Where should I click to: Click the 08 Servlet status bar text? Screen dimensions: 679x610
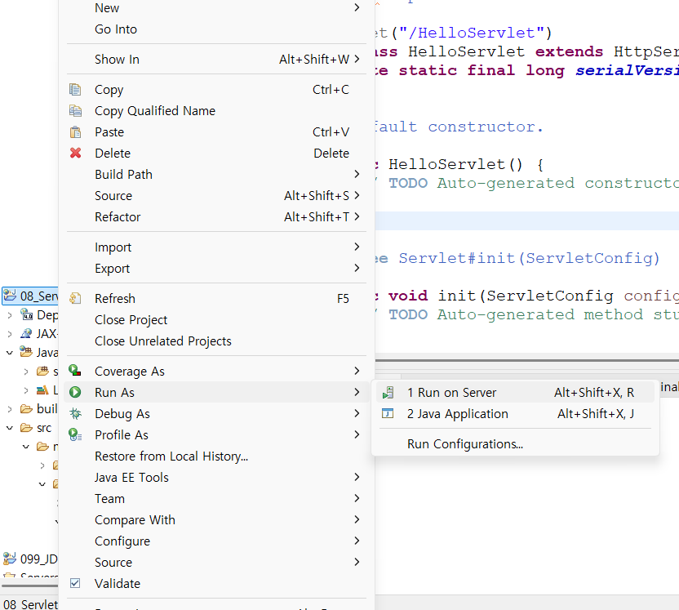(30, 604)
